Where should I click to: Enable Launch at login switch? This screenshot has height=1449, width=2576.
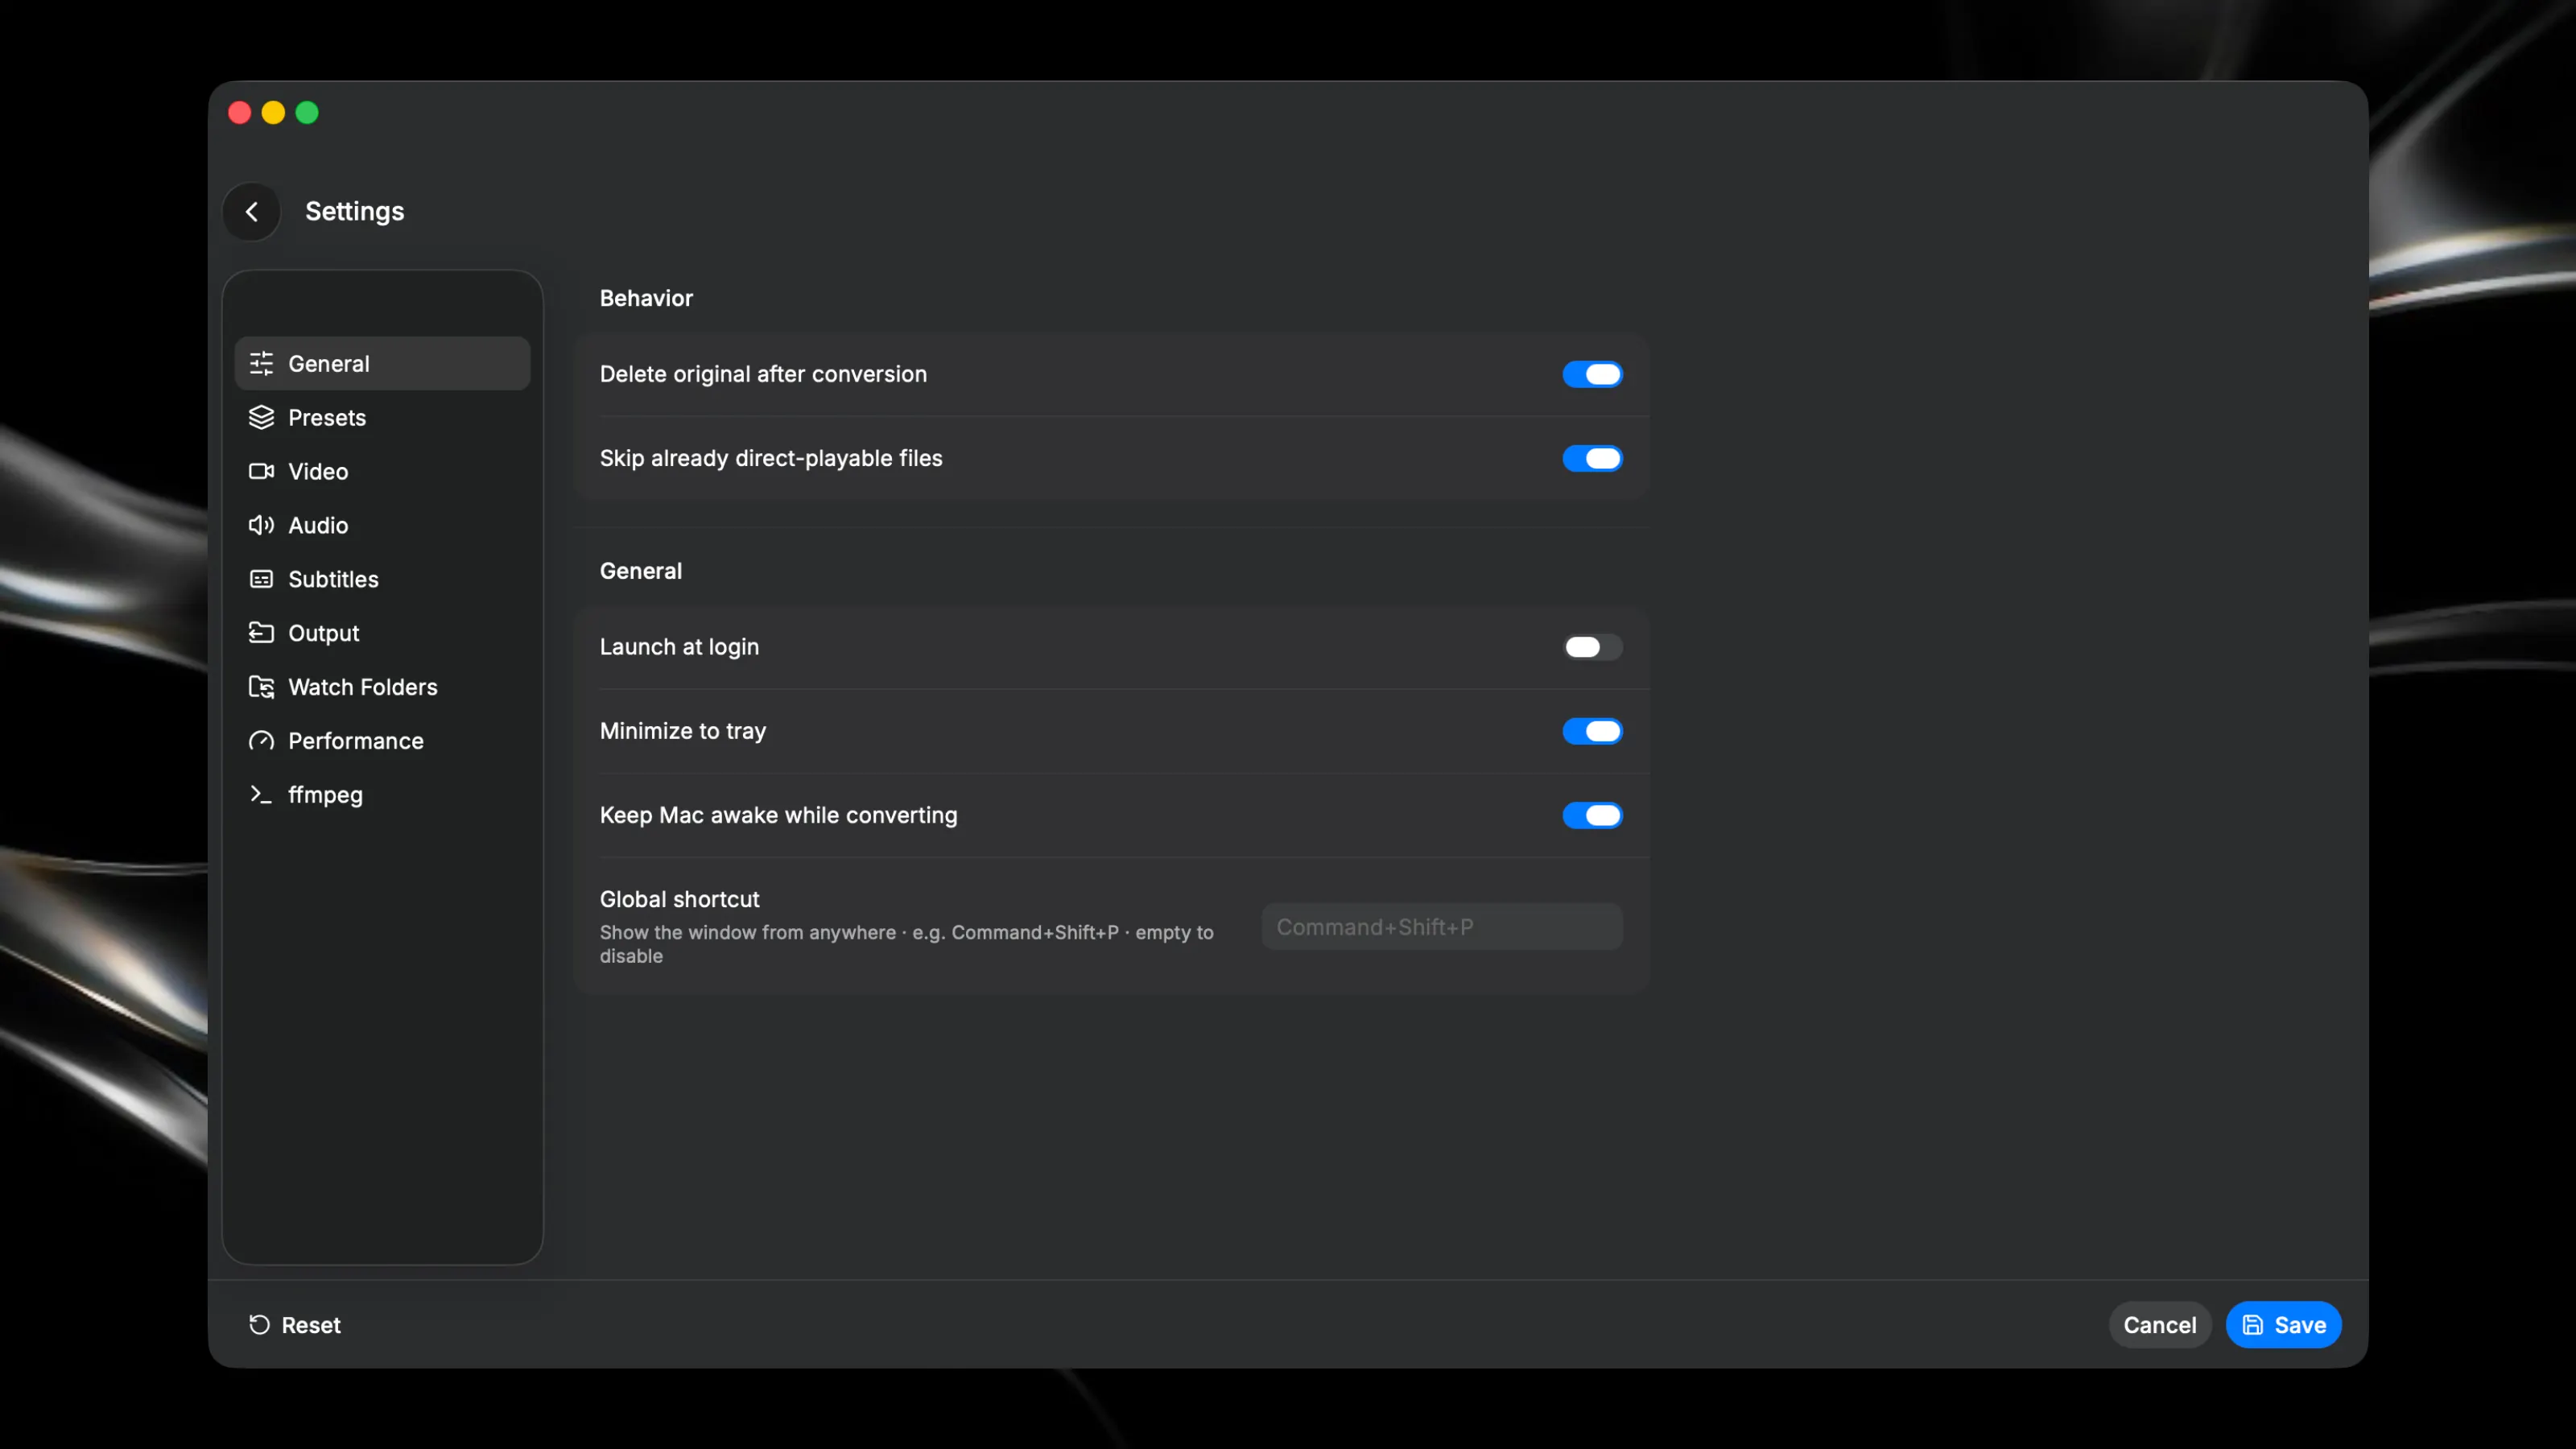(x=1592, y=647)
